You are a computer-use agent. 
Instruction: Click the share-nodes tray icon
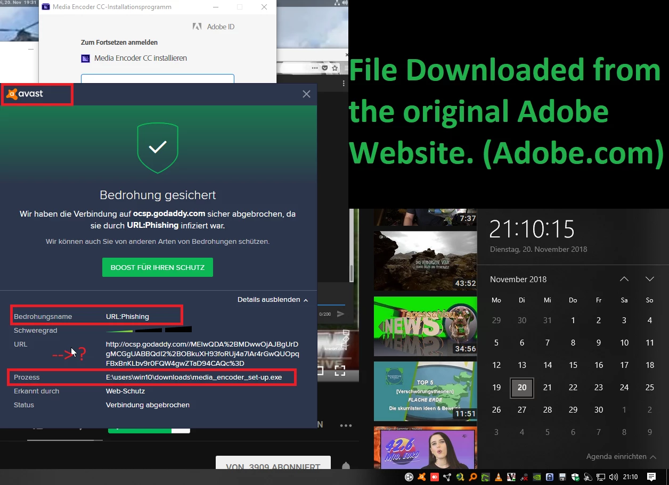point(447,477)
